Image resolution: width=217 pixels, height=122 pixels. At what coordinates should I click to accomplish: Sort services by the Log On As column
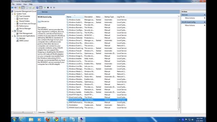click(x=122, y=17)
